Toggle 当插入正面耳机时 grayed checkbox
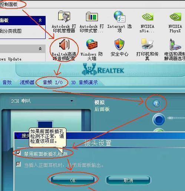185x191 pixels. (19, 164)
